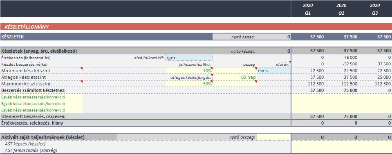
Task: Select the KÉSZLETEK summary row label
Action: (x=13, y=37)
